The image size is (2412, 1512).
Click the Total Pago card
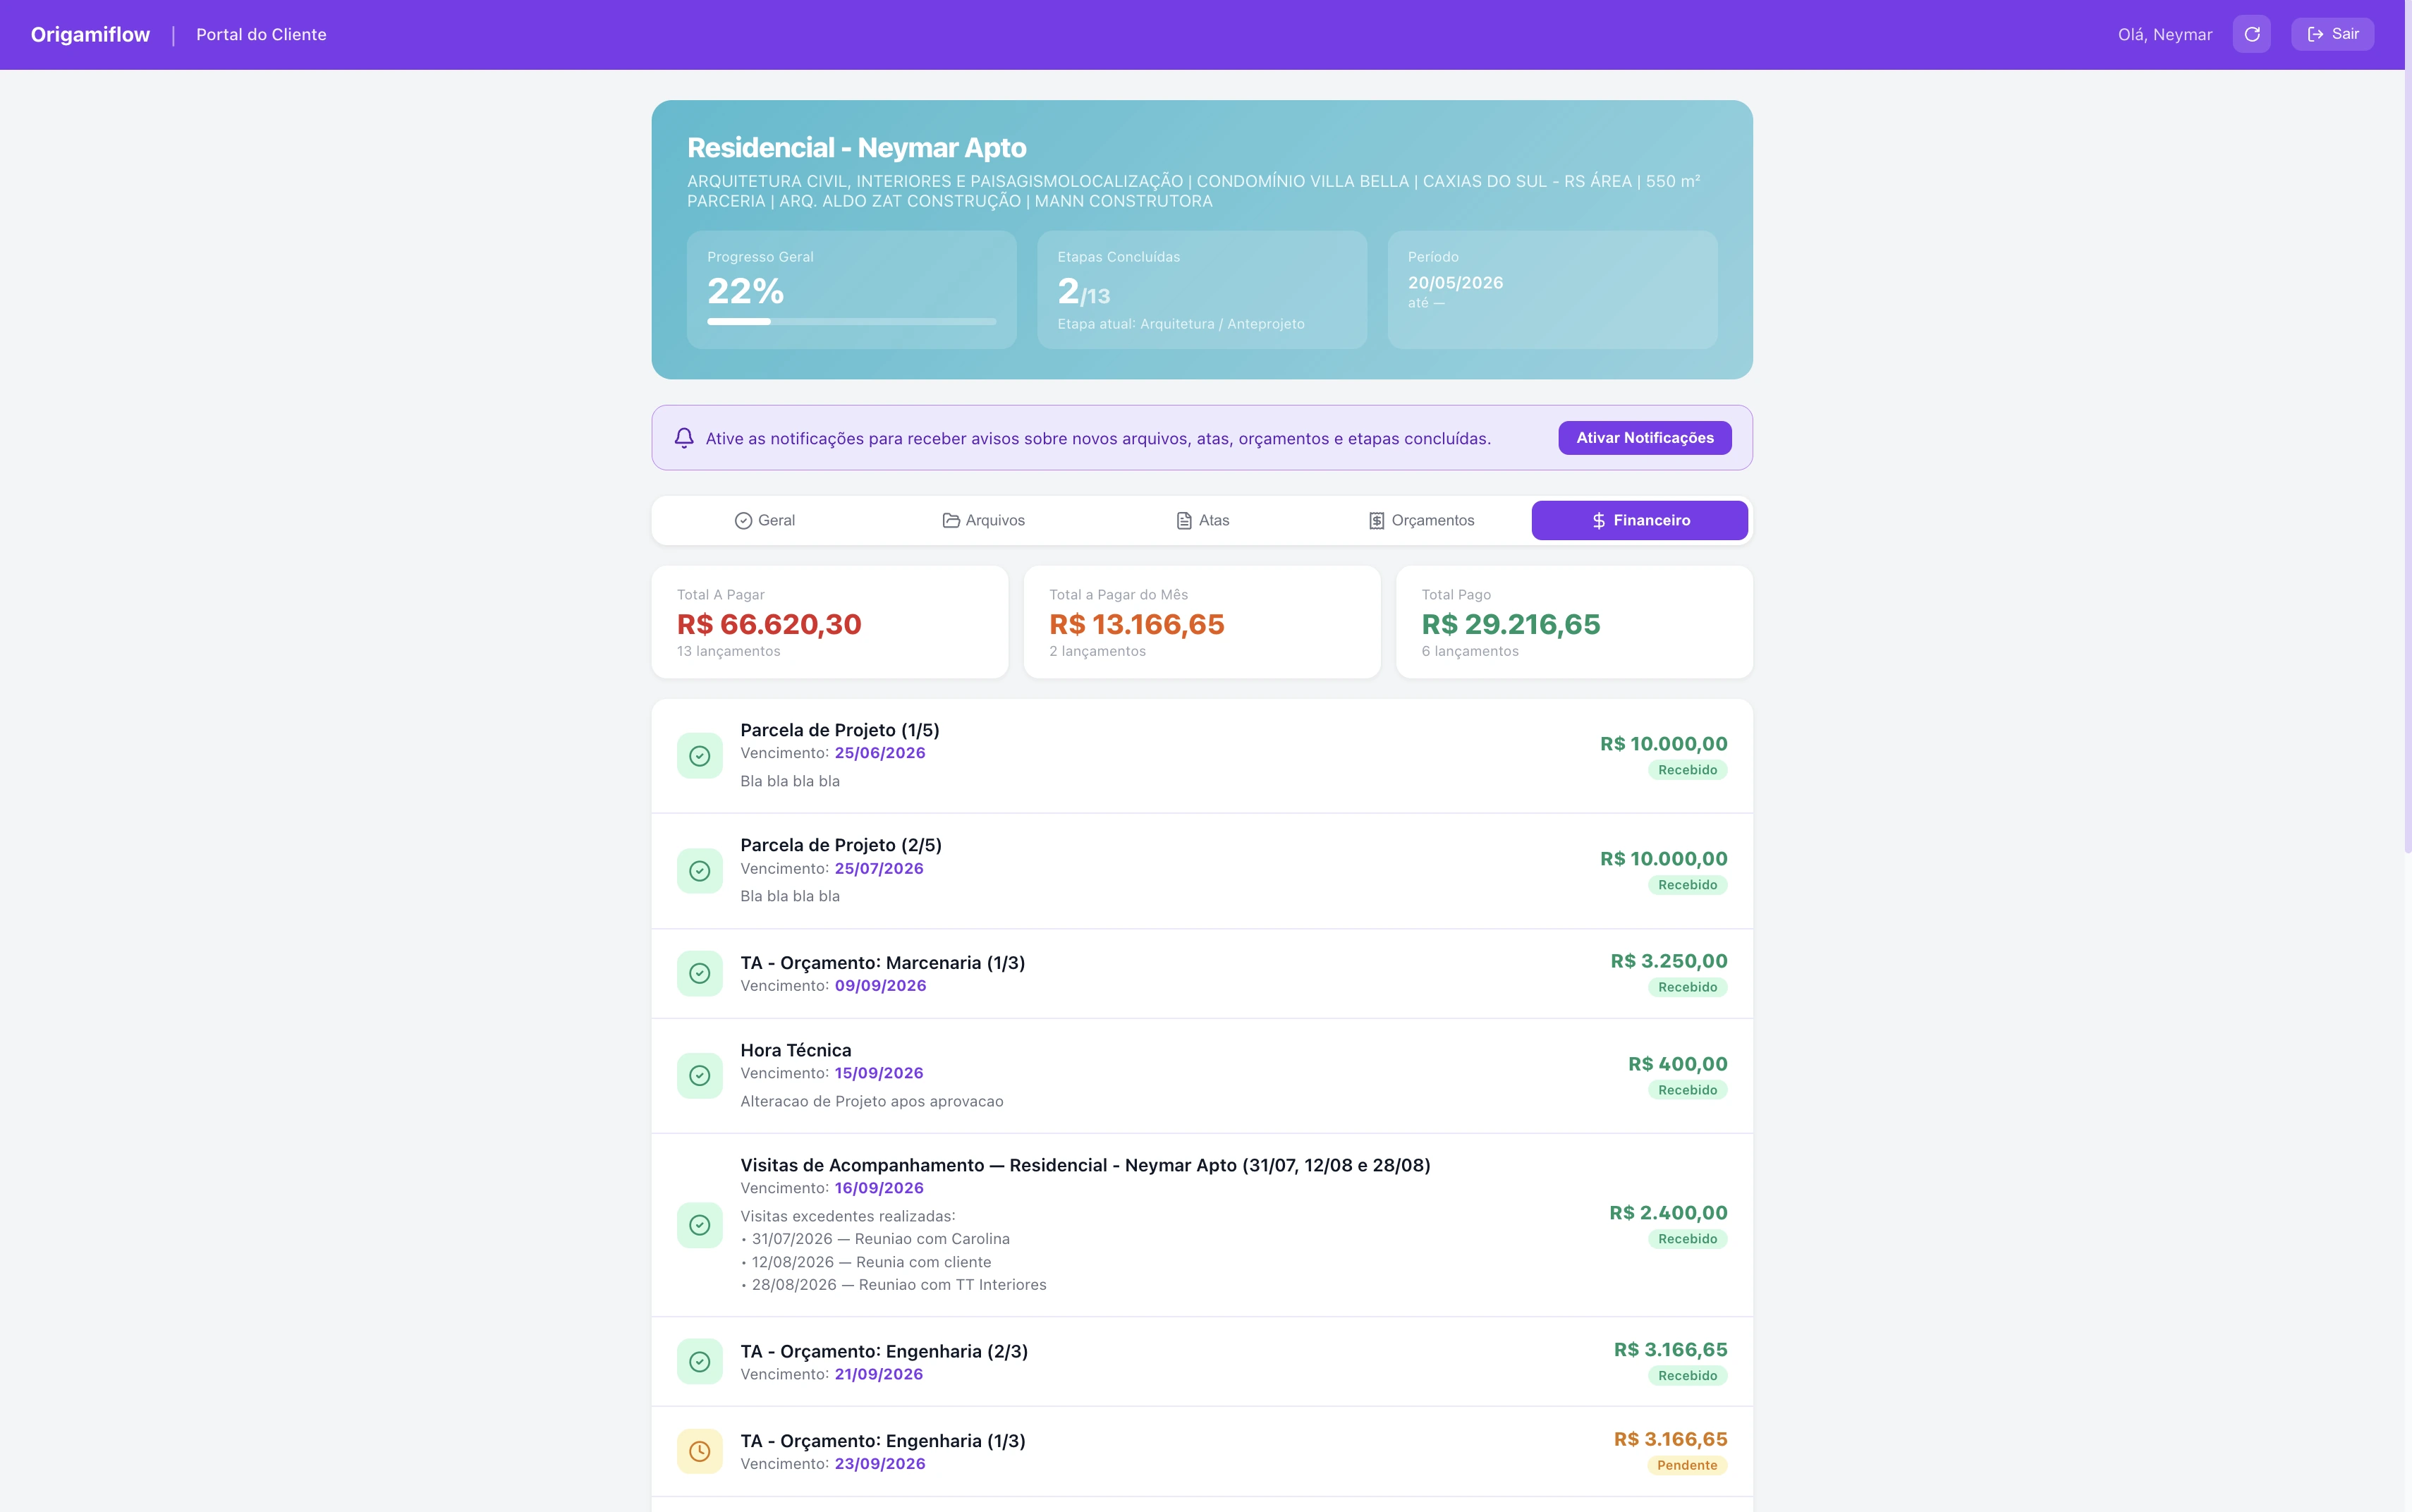point(1574,622)
